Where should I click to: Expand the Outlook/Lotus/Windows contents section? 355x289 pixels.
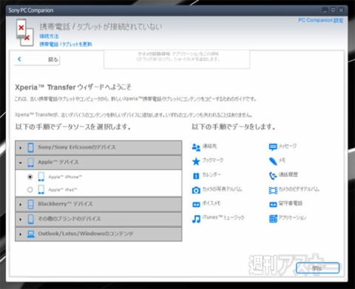click(21, 234)
